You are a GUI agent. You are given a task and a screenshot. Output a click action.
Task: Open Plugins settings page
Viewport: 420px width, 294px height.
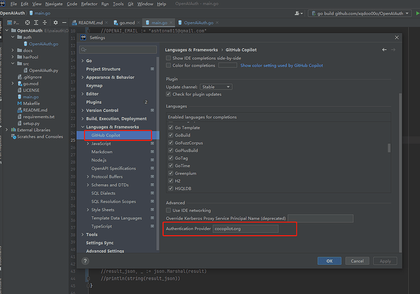click(x=94, y=102)
